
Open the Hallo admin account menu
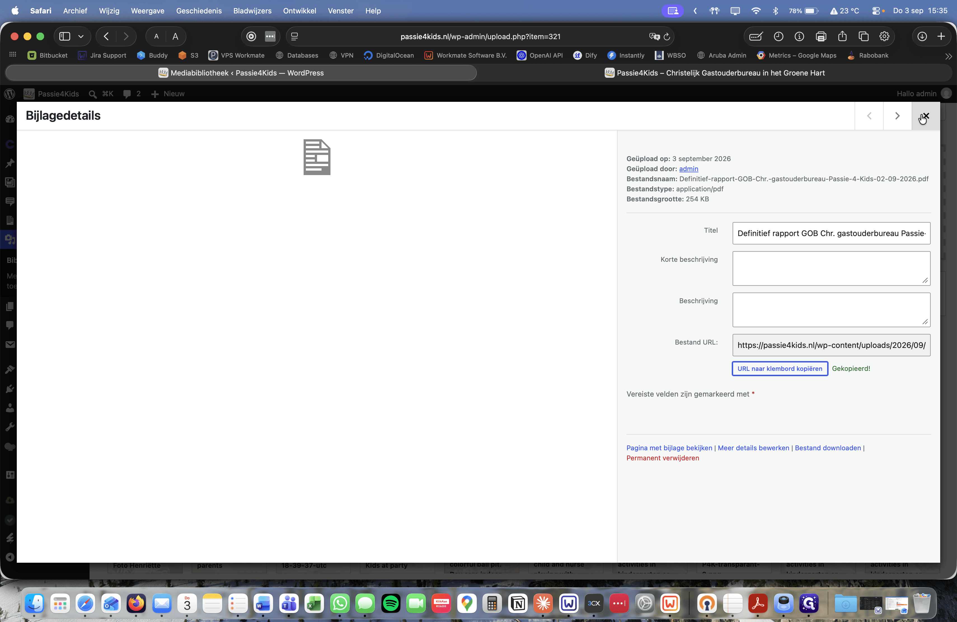click(924, 94)
